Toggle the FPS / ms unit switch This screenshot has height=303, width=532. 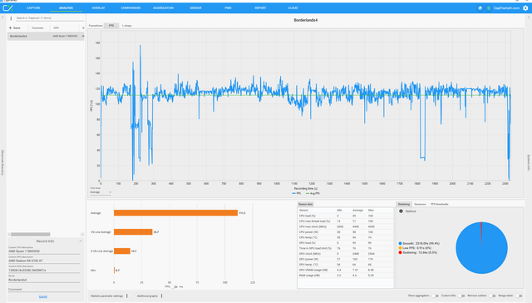(174, 286)
